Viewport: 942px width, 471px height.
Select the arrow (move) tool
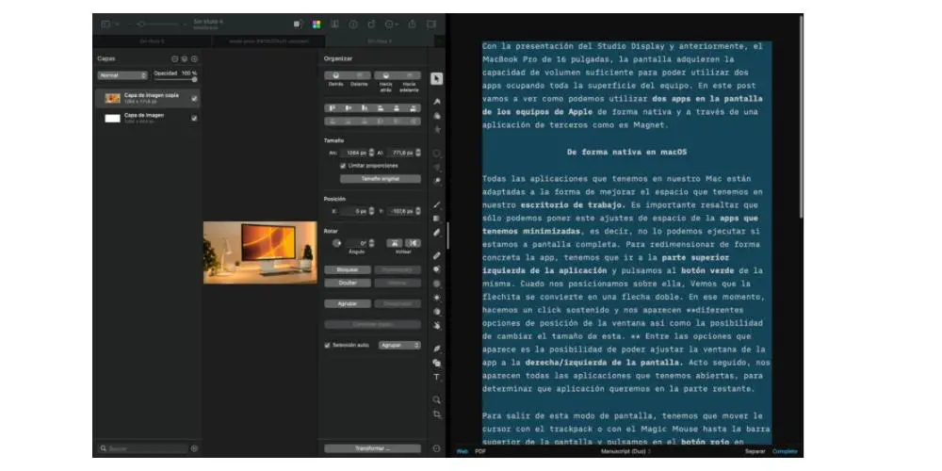click(x=436, y=80)
